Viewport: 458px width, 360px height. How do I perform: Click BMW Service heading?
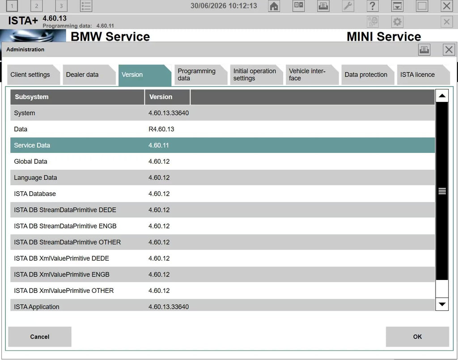[x=110, y=37]
